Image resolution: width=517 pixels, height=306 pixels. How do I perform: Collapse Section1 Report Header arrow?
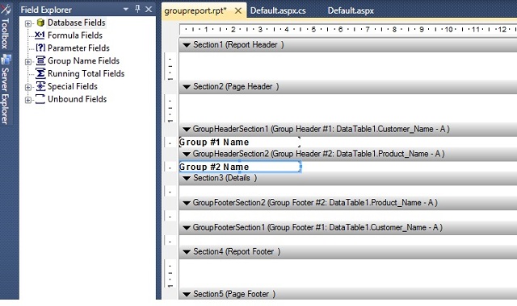(187, 45)
